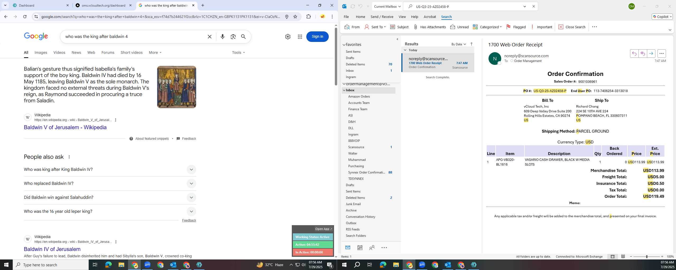676x270 pixels.
Task: Open Baldwin IV of Jerusalem link
Action: coord(52,249)
